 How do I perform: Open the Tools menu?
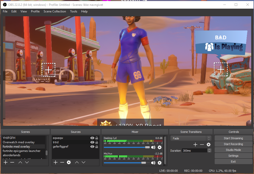tap(74, 11)
